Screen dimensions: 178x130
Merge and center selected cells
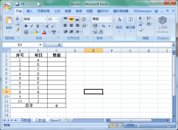pos(84,25)
